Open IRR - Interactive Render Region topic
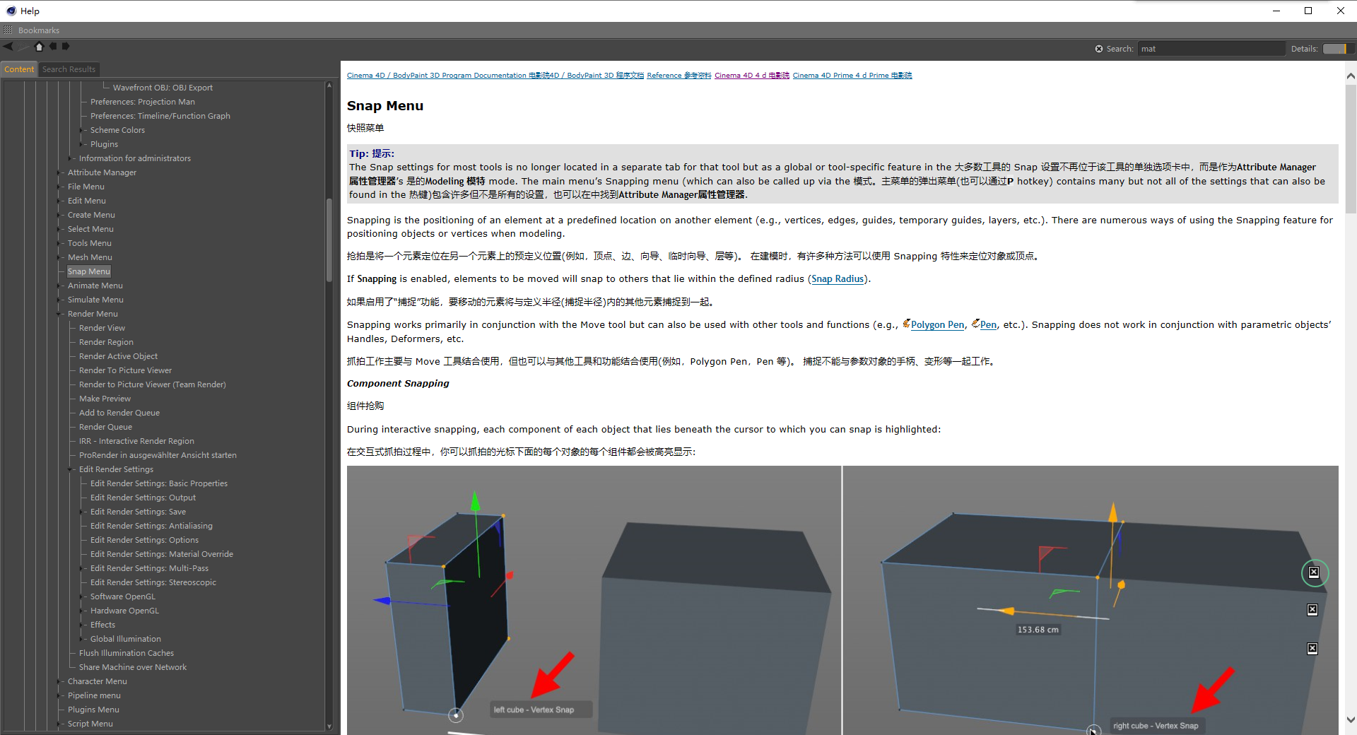 (x=136, y=441)
